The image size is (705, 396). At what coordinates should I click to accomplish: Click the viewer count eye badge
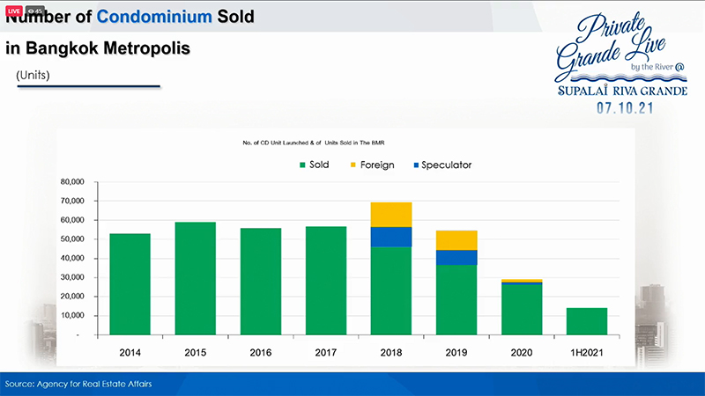tap(34, 11)
